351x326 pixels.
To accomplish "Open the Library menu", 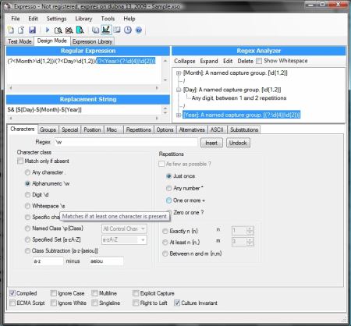I will [x=83, y=19].
